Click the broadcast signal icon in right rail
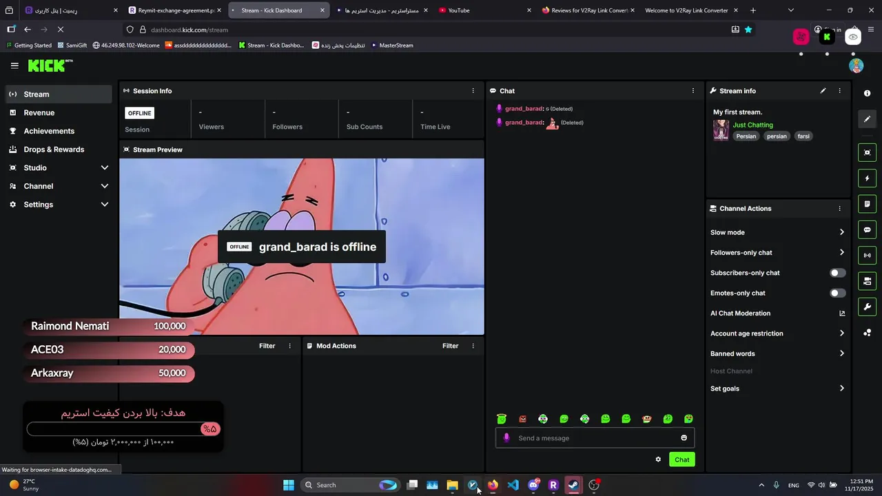 [867, 256]
